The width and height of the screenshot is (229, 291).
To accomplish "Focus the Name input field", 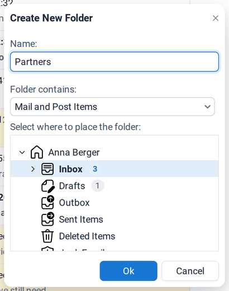I will pyautogui.click(x=115, y=62).
